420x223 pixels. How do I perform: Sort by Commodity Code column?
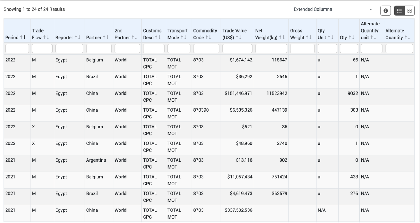[x=208, y=38]
